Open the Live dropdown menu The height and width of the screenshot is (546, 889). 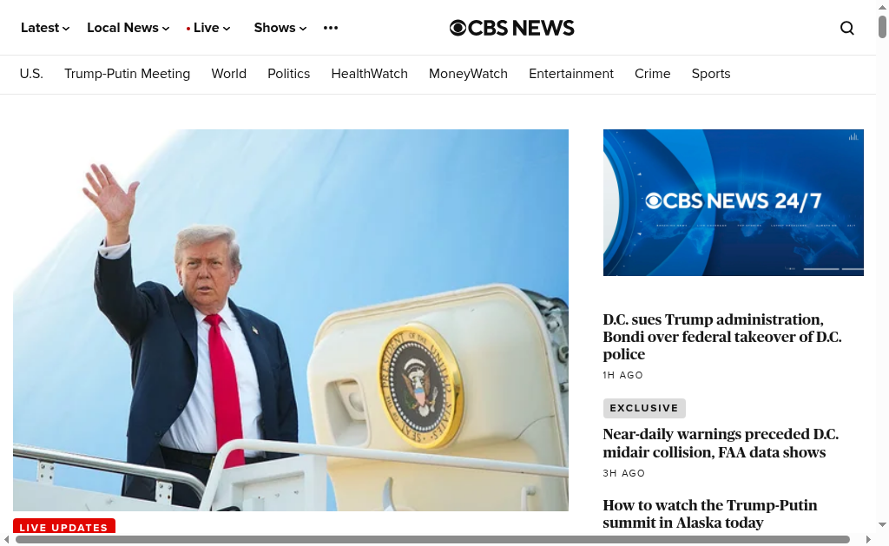tap(208, 28)
